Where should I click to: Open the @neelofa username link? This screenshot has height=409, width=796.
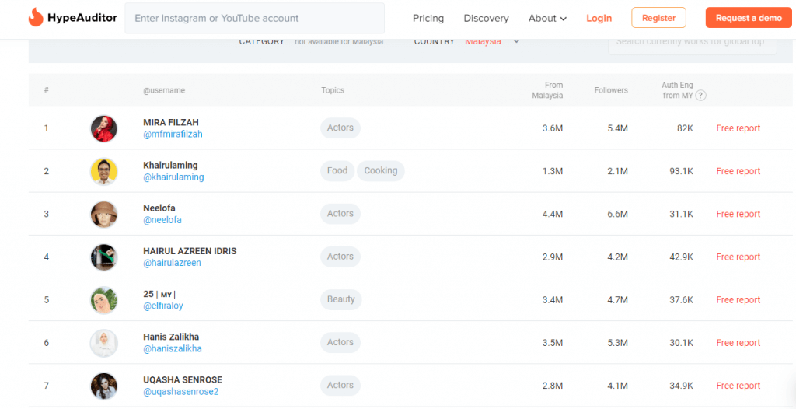pyautogui.click(x=162, y=220)
